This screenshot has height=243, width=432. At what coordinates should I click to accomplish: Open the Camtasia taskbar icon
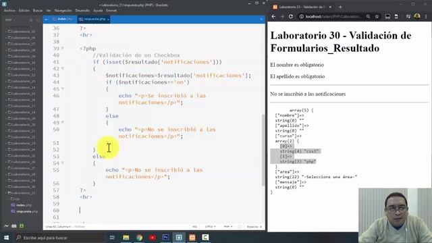click(205, 238)
